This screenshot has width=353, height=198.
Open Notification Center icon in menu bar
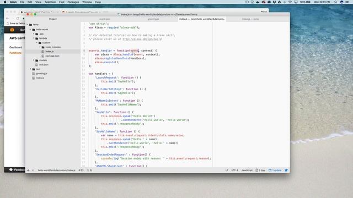click(347, 2)
